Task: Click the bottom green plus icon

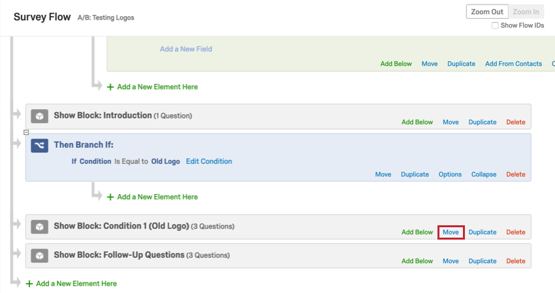Action: [29, 284]
